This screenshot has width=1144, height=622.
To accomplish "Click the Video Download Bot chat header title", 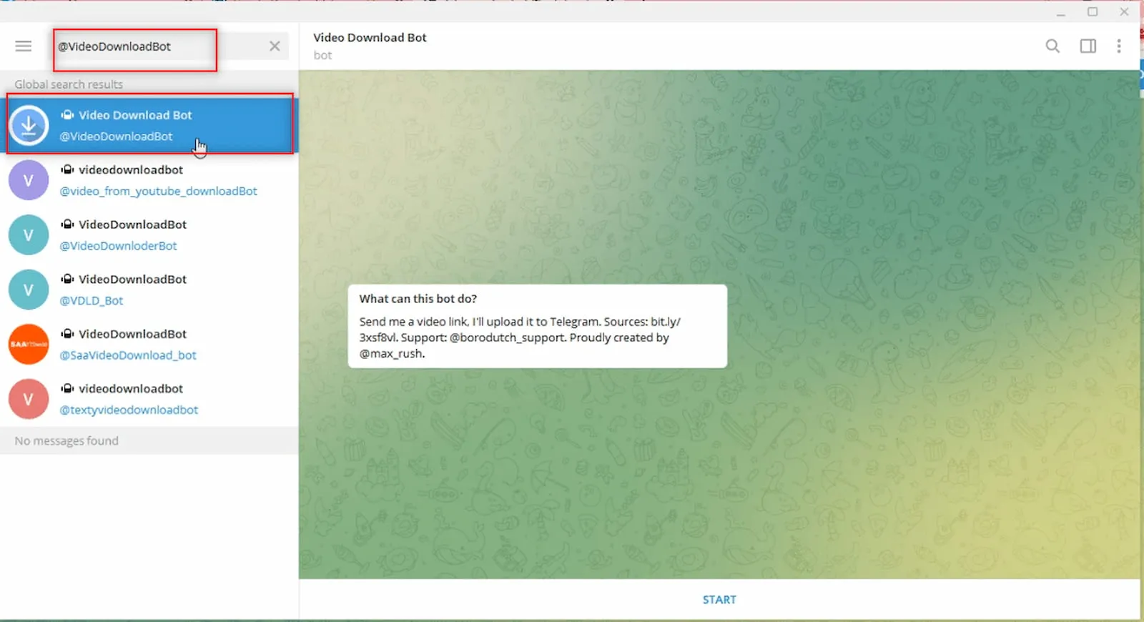I will (x=370, y=38).
